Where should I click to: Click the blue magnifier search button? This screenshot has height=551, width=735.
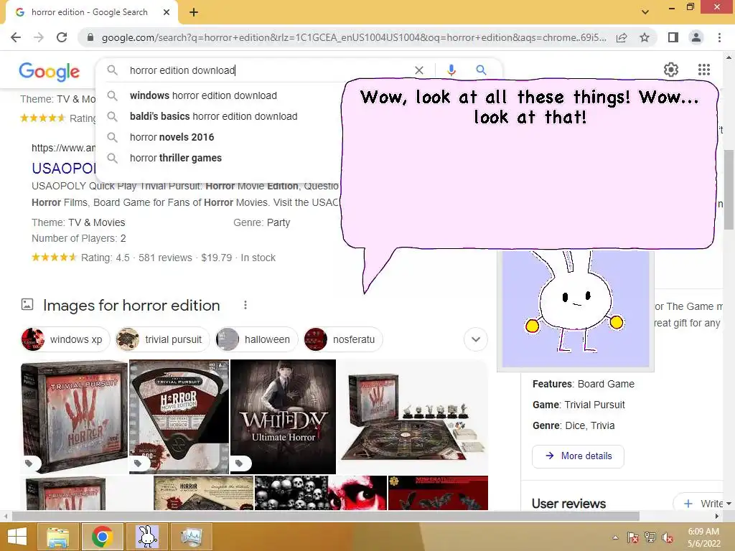[481, 70]
